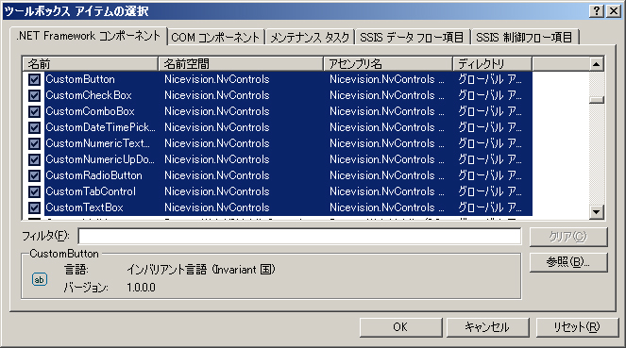Screen dimensions: 626x348
Task: Click the リセット(R) button
Action: coord(577,327)
